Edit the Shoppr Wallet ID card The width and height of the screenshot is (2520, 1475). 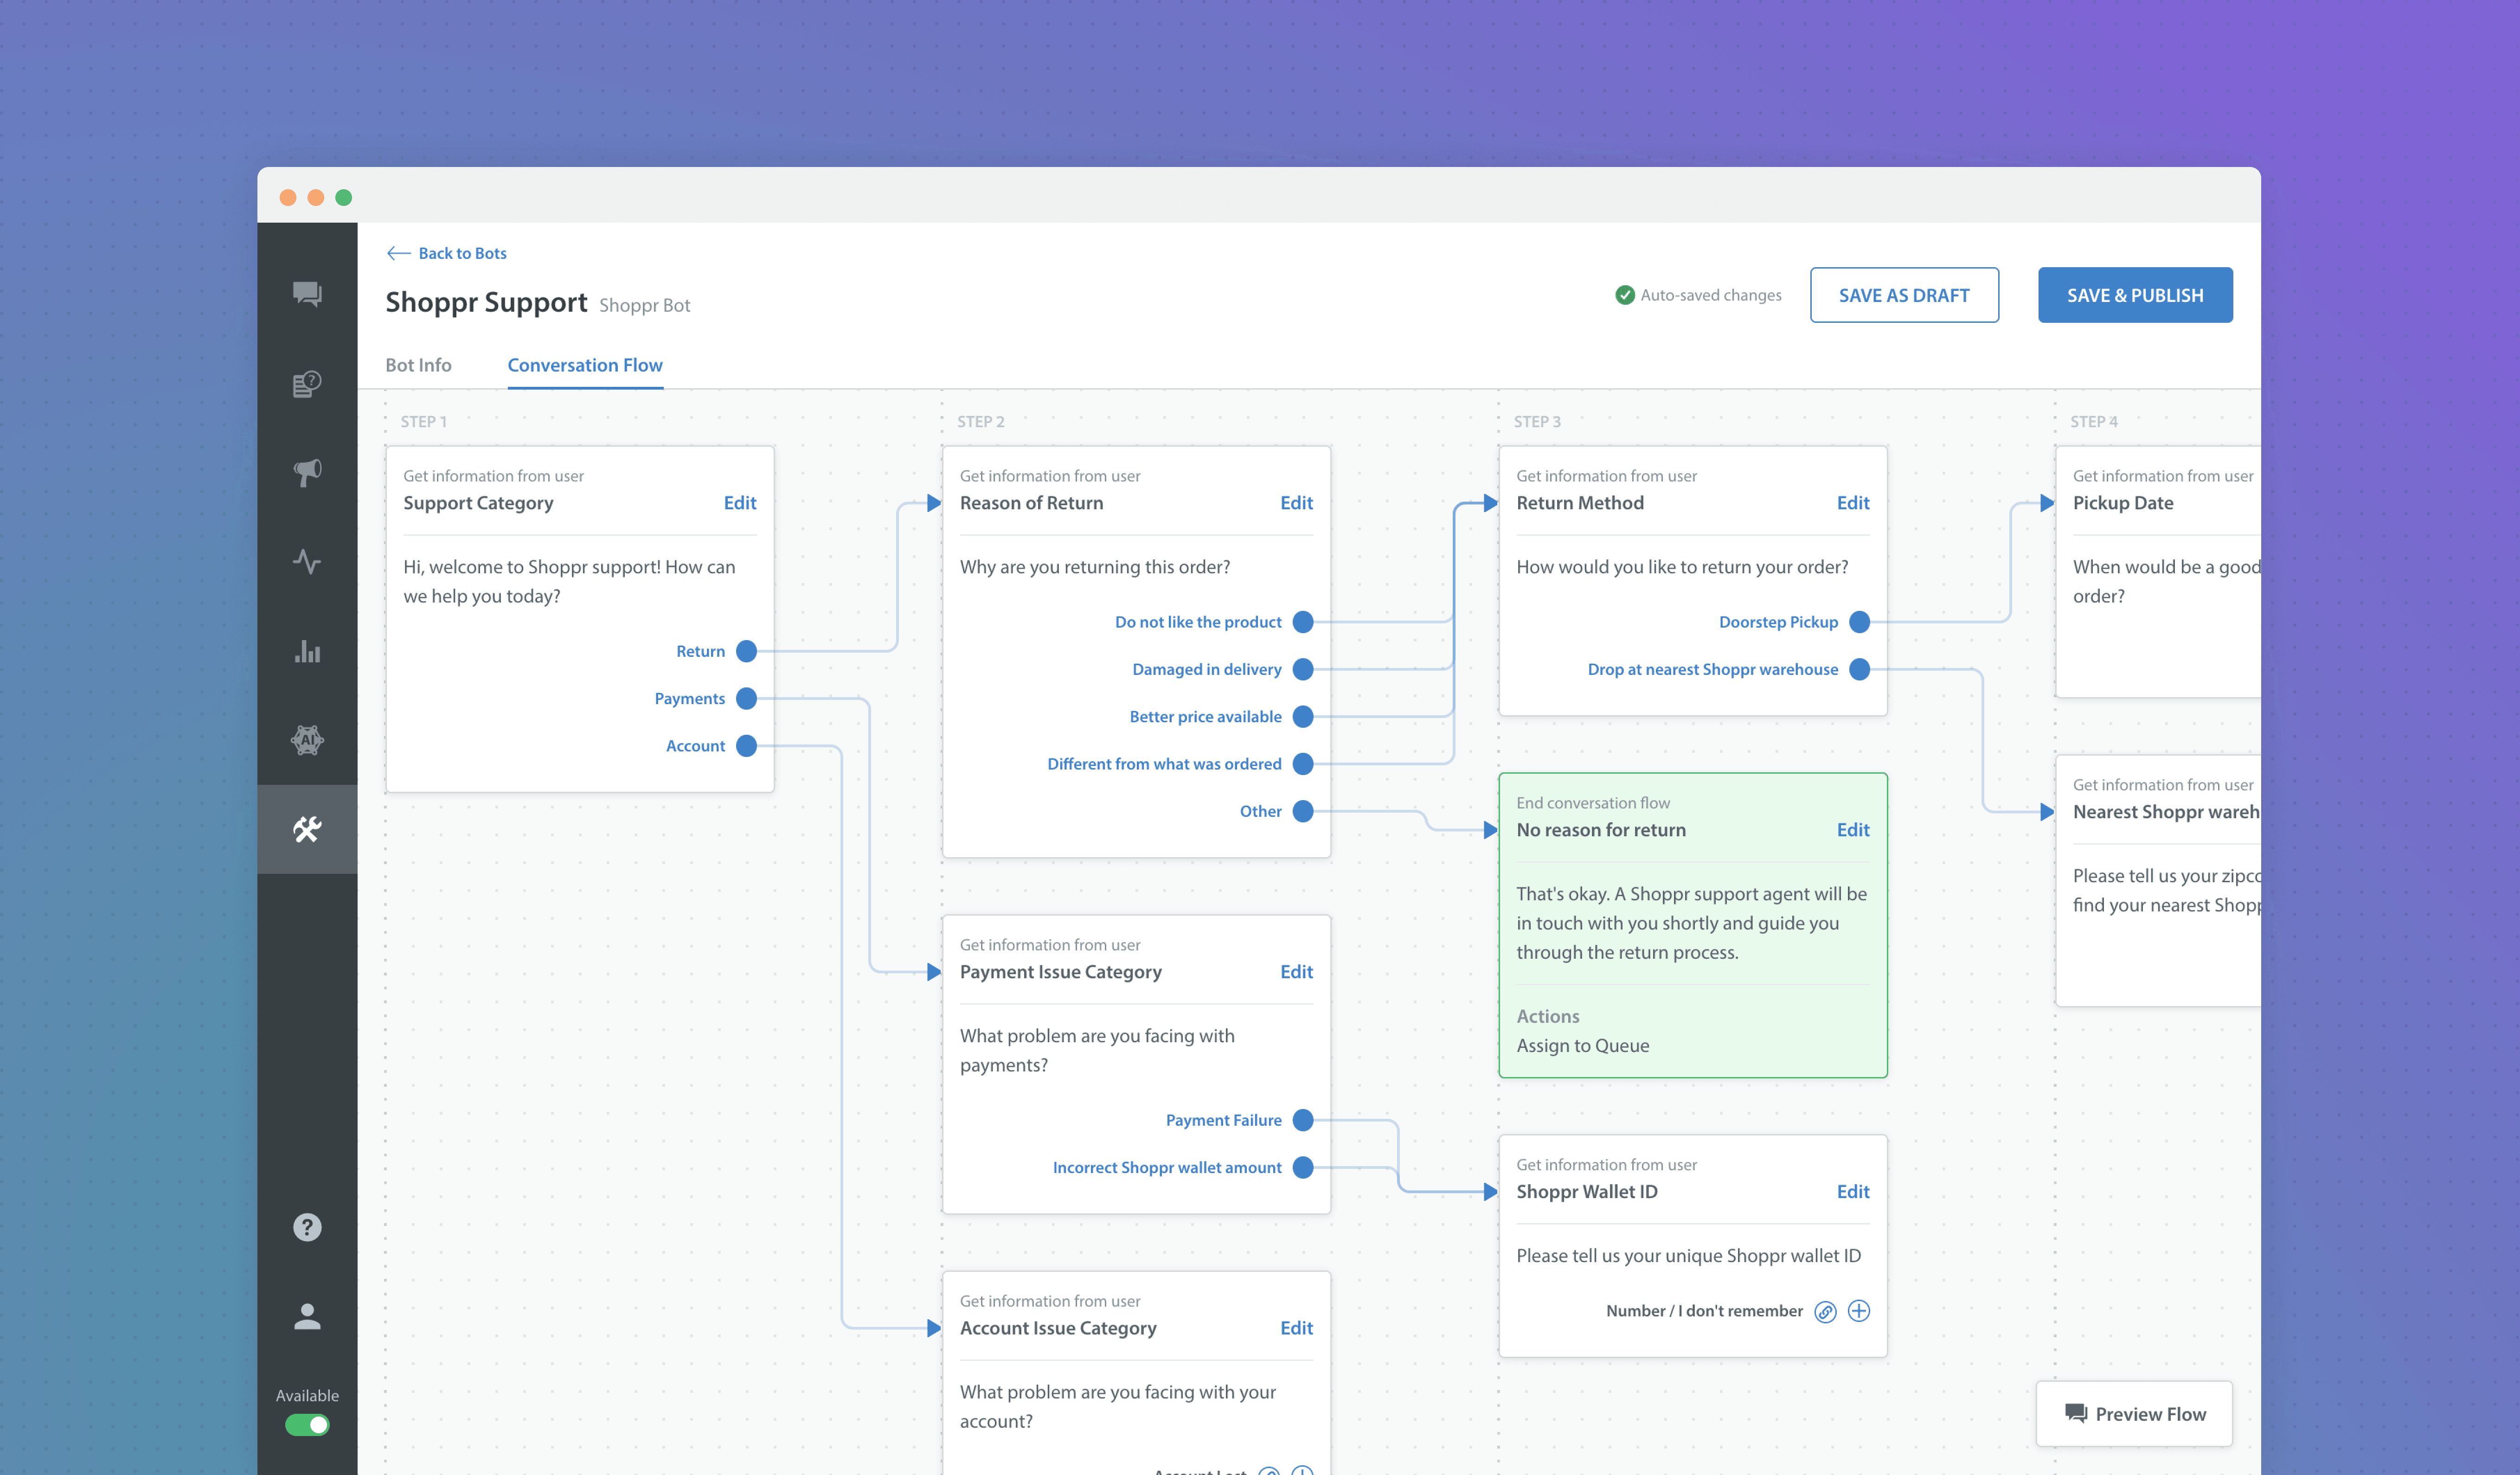tap(1853, 1192)
